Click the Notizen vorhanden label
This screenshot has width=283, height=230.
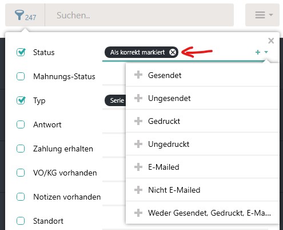tap(67, 197)
